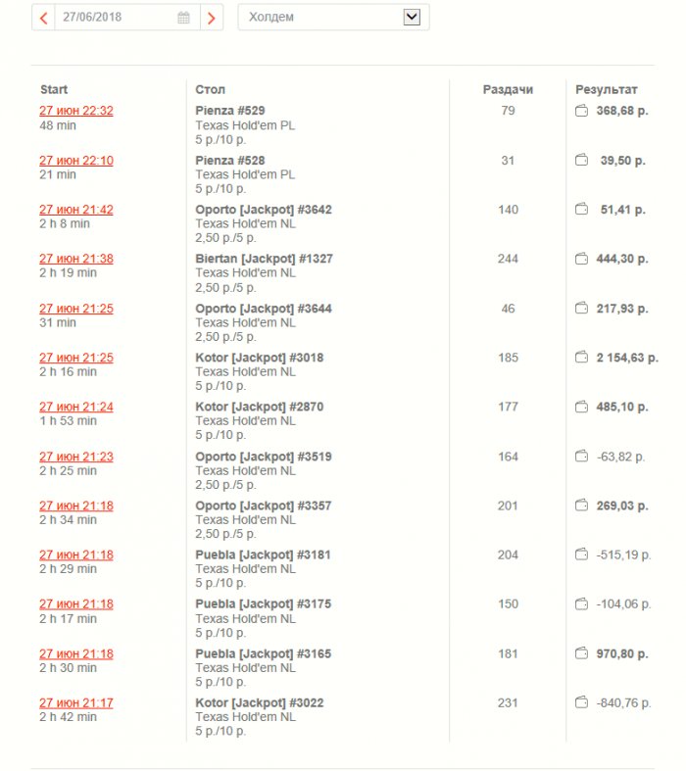Viewport: 686px width, 771px height.
Task: Click wallet icon beside -63,82 result
Action: click(x=581, y=457)
